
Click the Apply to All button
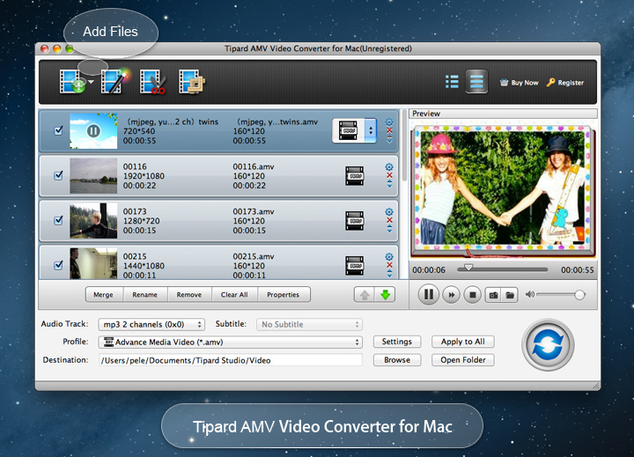pos(463,342)
